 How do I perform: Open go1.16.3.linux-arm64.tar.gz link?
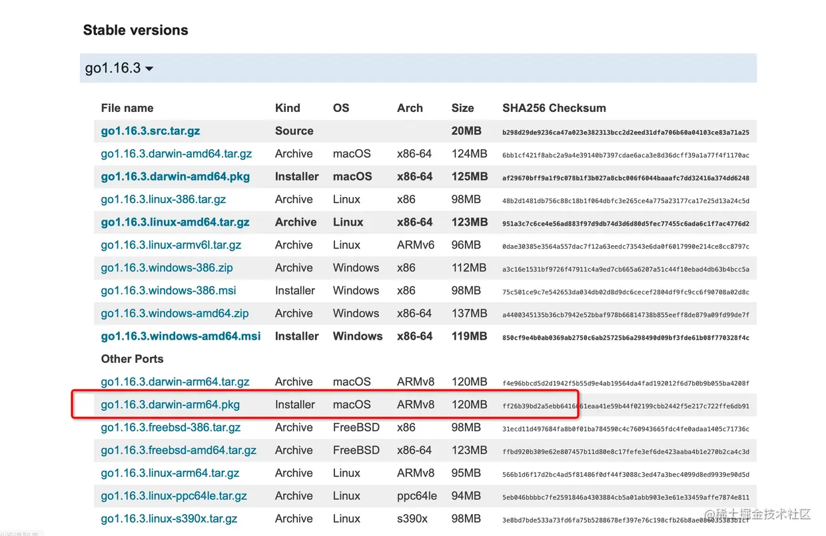[x=170, y=473]
